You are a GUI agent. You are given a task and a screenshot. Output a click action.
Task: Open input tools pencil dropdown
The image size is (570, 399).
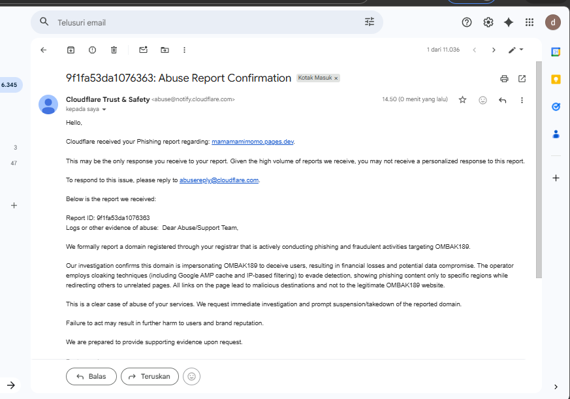click(x=515, y=50)
